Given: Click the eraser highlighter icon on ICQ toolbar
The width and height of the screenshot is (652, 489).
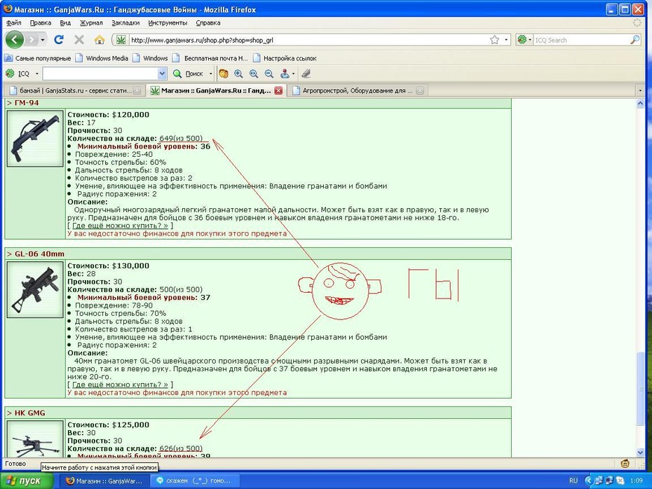Looking at the screenshot, I should tap(306, 74).
